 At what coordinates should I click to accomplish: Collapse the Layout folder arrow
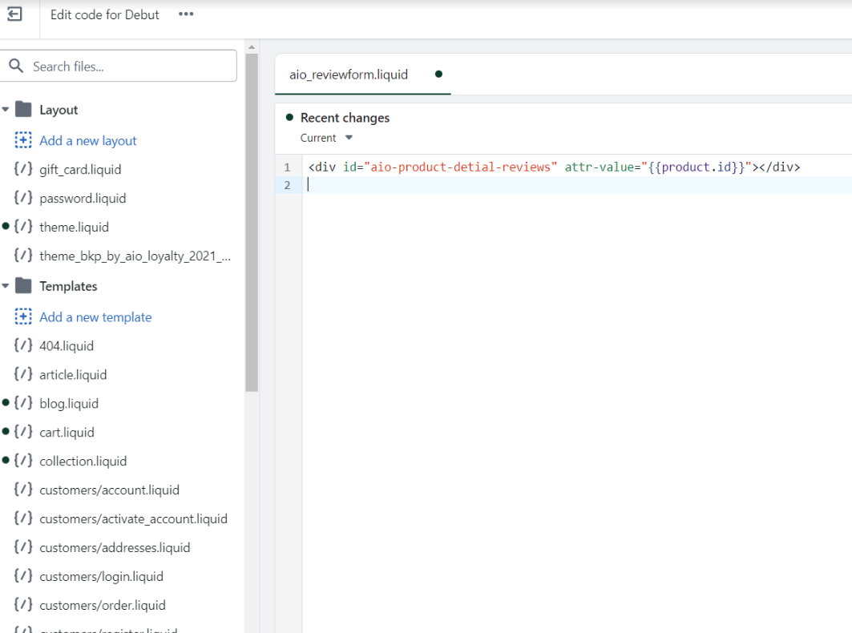point(6,110)
